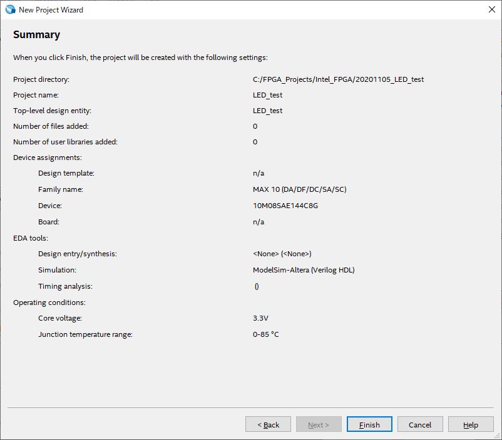The image size is (502, 440).
Task: Click the EDA tools section label
Action: (31, 238)
